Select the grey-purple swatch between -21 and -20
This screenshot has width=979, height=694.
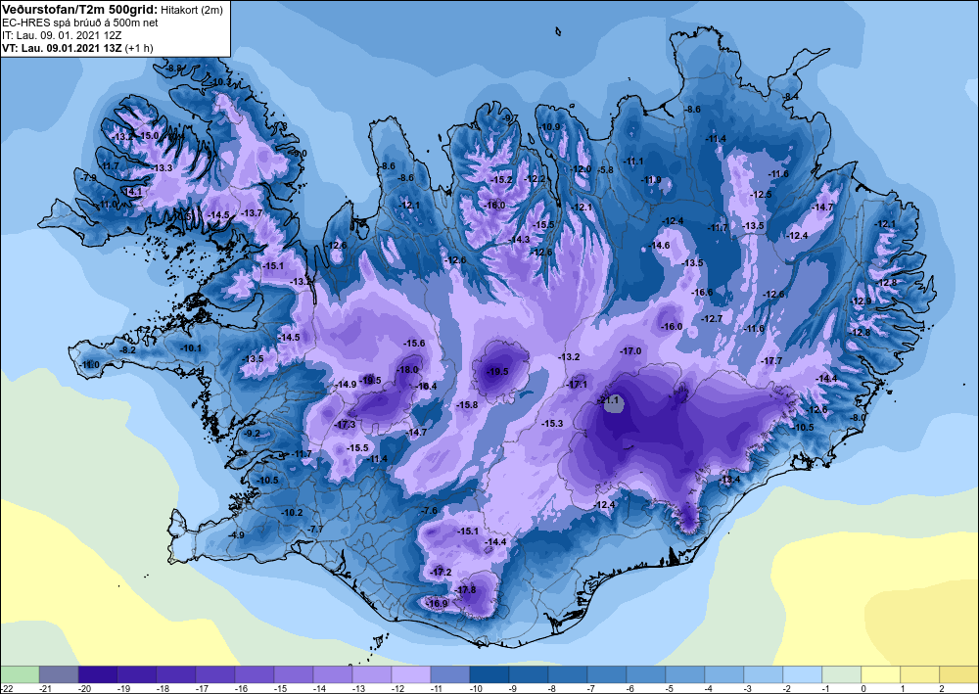59,674
